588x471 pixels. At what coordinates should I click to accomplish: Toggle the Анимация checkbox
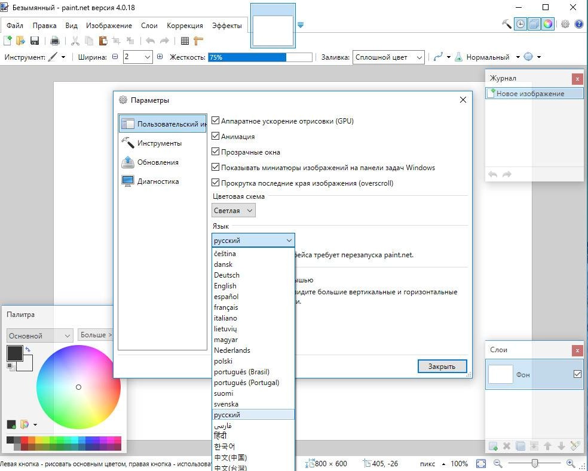215,136
